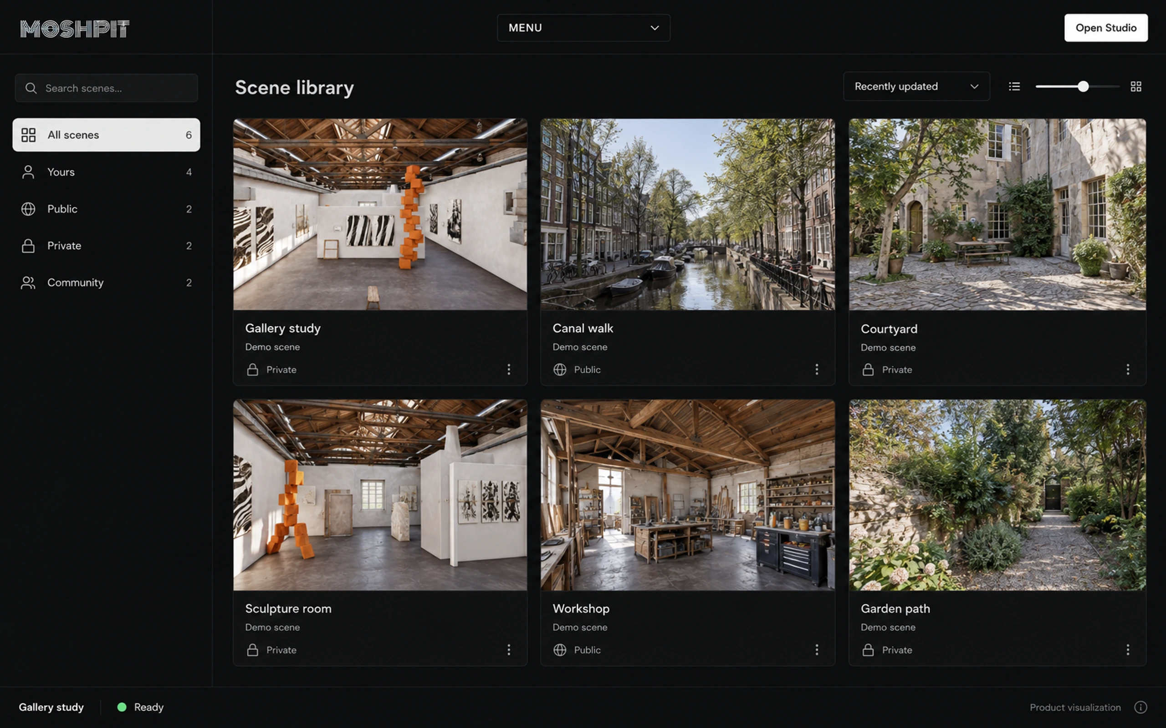The height and width of the screenshot is (728, 1166).
Task: Click Demo scene text under Garden path
Action: click(x=888, y=627)
